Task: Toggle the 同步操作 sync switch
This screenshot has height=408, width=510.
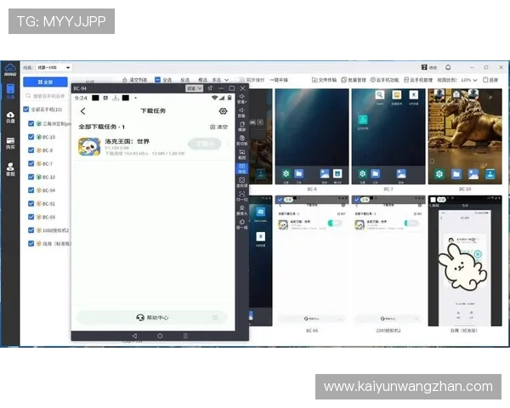Action: [241, 80]
